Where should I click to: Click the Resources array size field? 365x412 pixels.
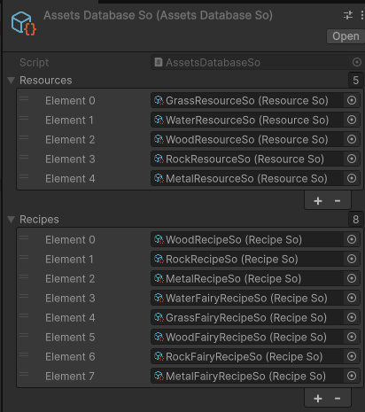[x=356, y=80]
